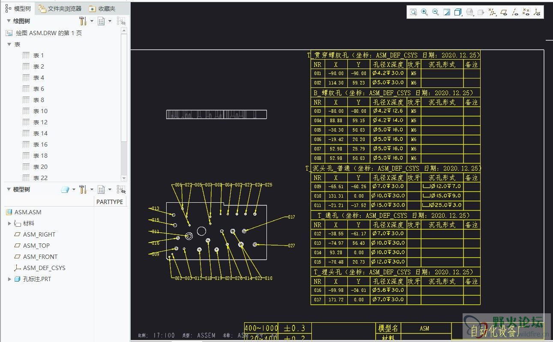Image resolution: width=553 pixels, height=342 pixels.
Task: Select ASM.ASM root assembly node
Action: tap(28, 212)
